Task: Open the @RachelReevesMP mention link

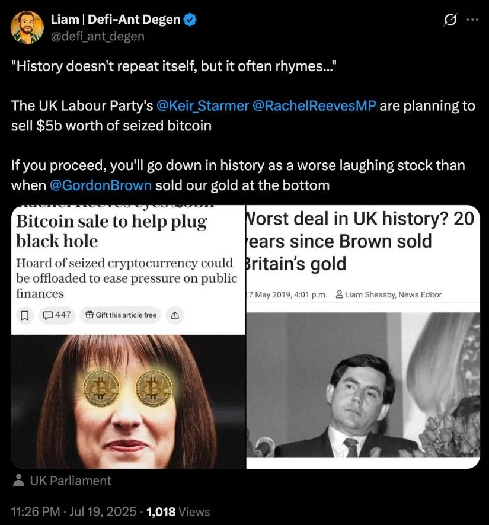Action: click(x=314, y=106)
